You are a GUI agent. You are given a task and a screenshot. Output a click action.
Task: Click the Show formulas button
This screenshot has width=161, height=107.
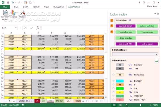click(125, 38)
